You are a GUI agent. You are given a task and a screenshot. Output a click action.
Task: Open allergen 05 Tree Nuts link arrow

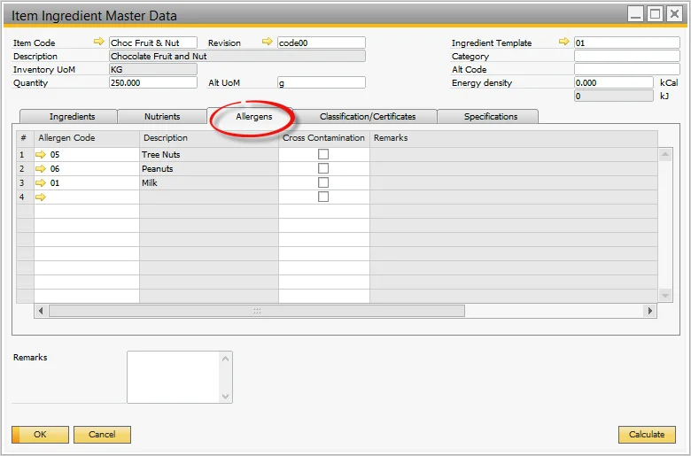[41, 155]
